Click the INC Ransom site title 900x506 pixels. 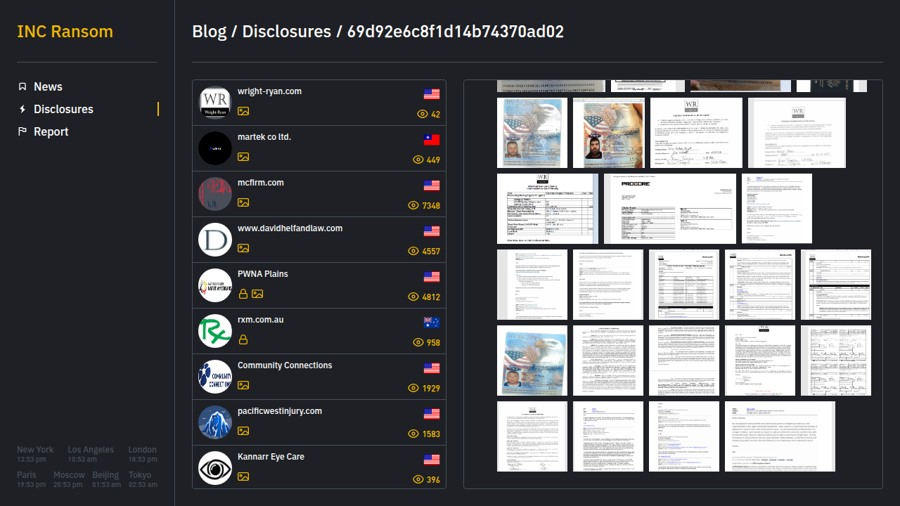click(65, 32)
